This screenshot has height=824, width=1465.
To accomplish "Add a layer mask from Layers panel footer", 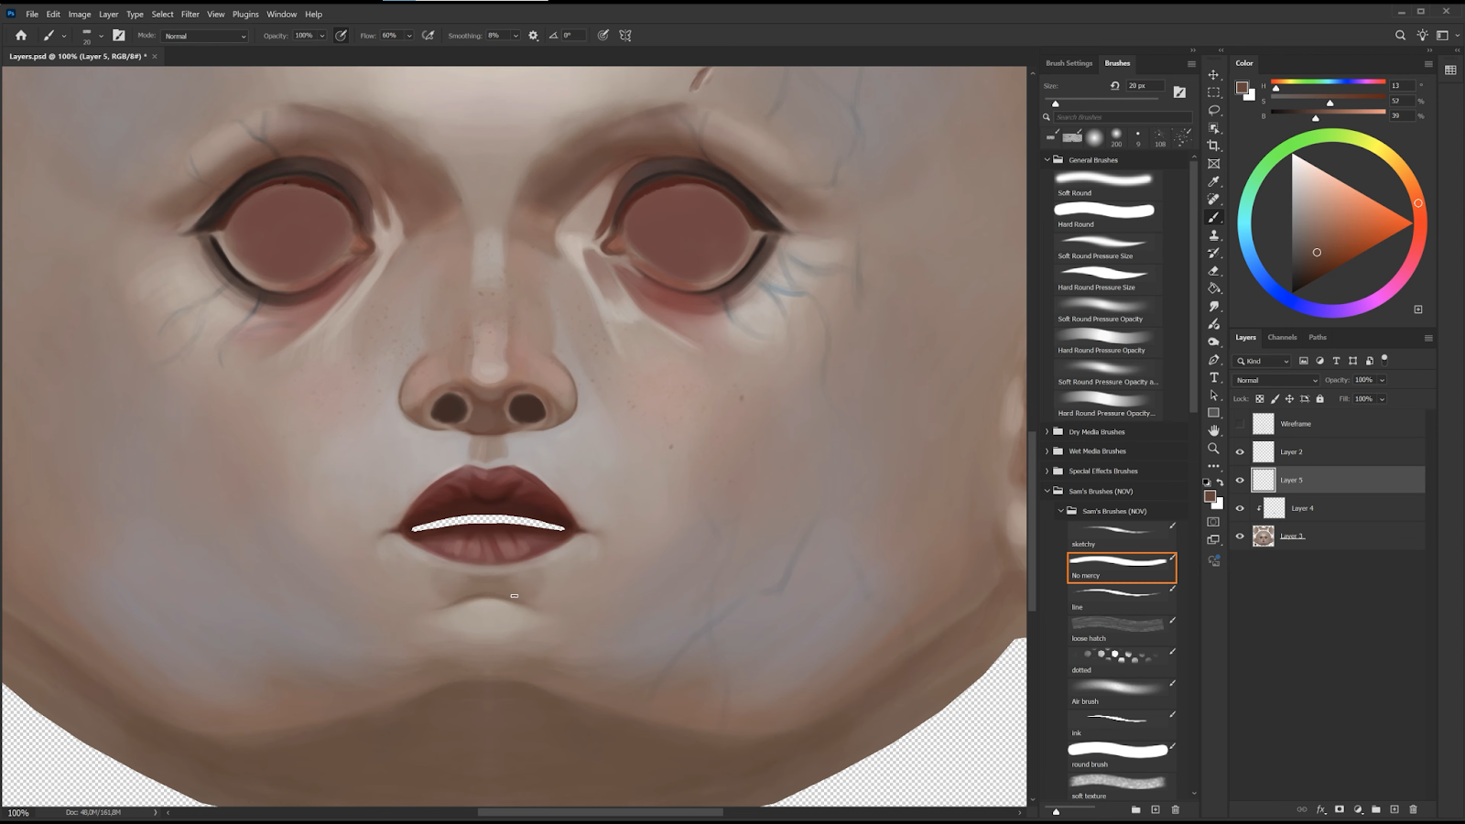I will point(1340,809).
